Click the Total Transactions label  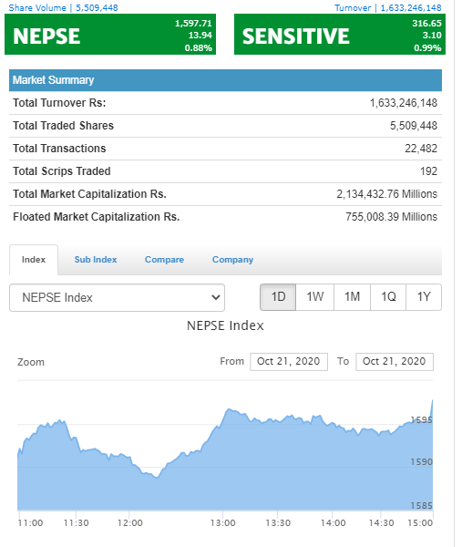pos(59,149)
